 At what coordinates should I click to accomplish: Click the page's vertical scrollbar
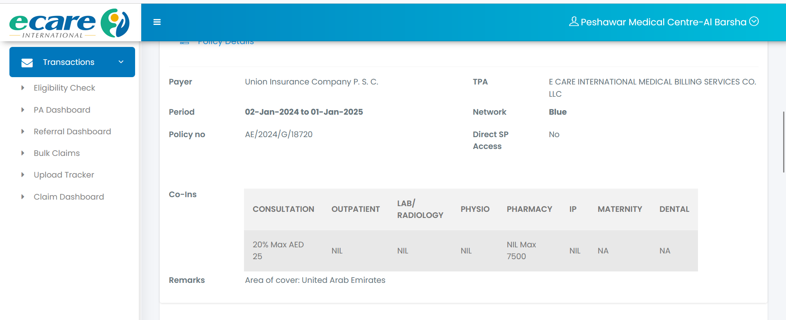pyautogui.click(x=784, y=142)
